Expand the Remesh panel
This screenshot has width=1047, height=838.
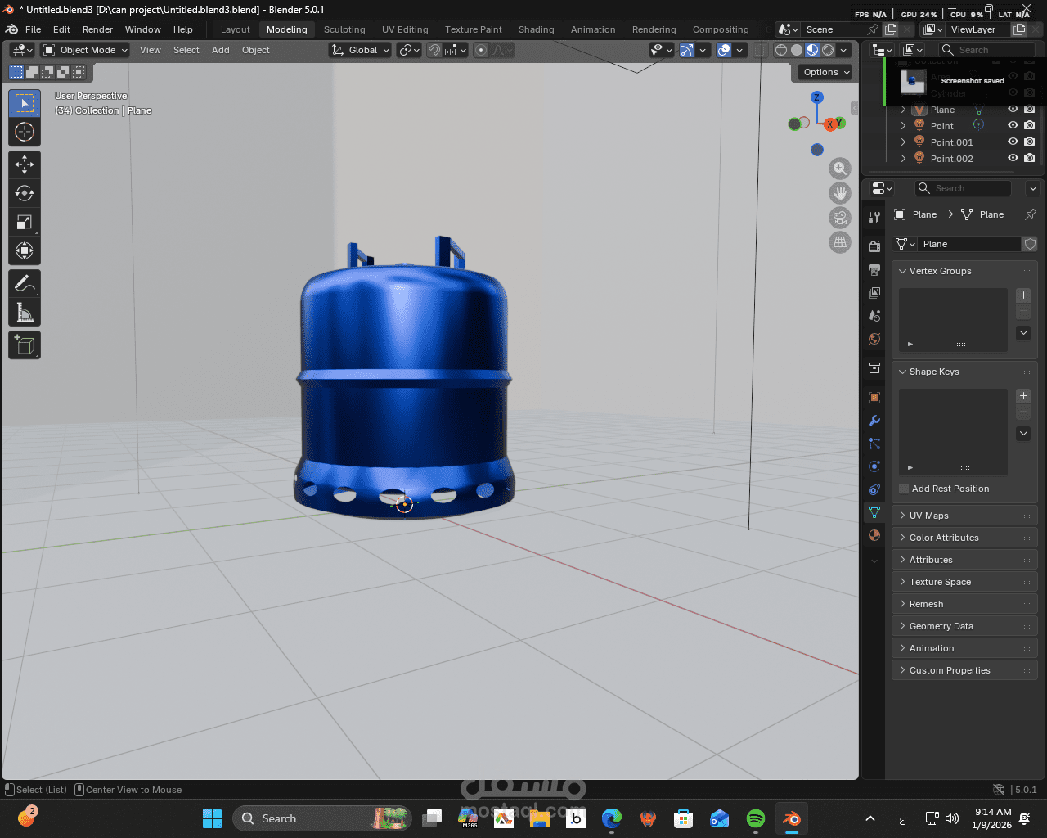[x=902, y=604]
